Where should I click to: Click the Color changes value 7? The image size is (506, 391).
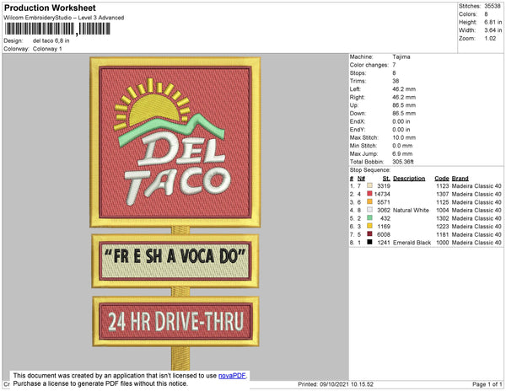(x=394, y=65)
